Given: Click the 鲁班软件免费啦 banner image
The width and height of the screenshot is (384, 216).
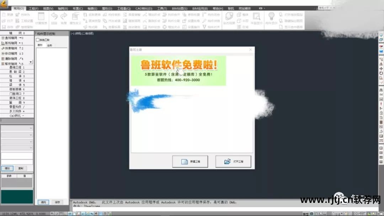Looking at the screenshot, I should pos(178,71).
